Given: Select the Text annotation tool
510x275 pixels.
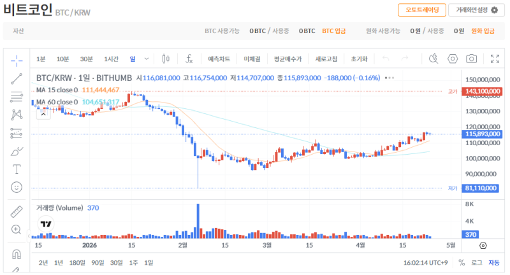Looking at the screenshot, I should [x=17, y=169].
